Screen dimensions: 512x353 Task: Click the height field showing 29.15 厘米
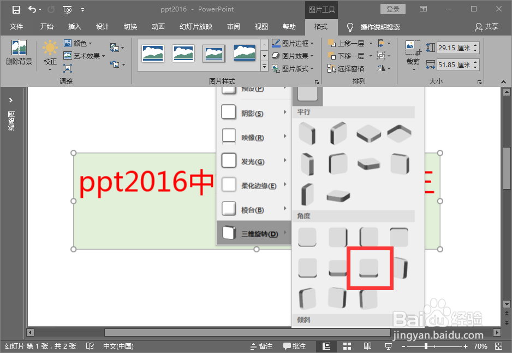click(x=455, y=48)
